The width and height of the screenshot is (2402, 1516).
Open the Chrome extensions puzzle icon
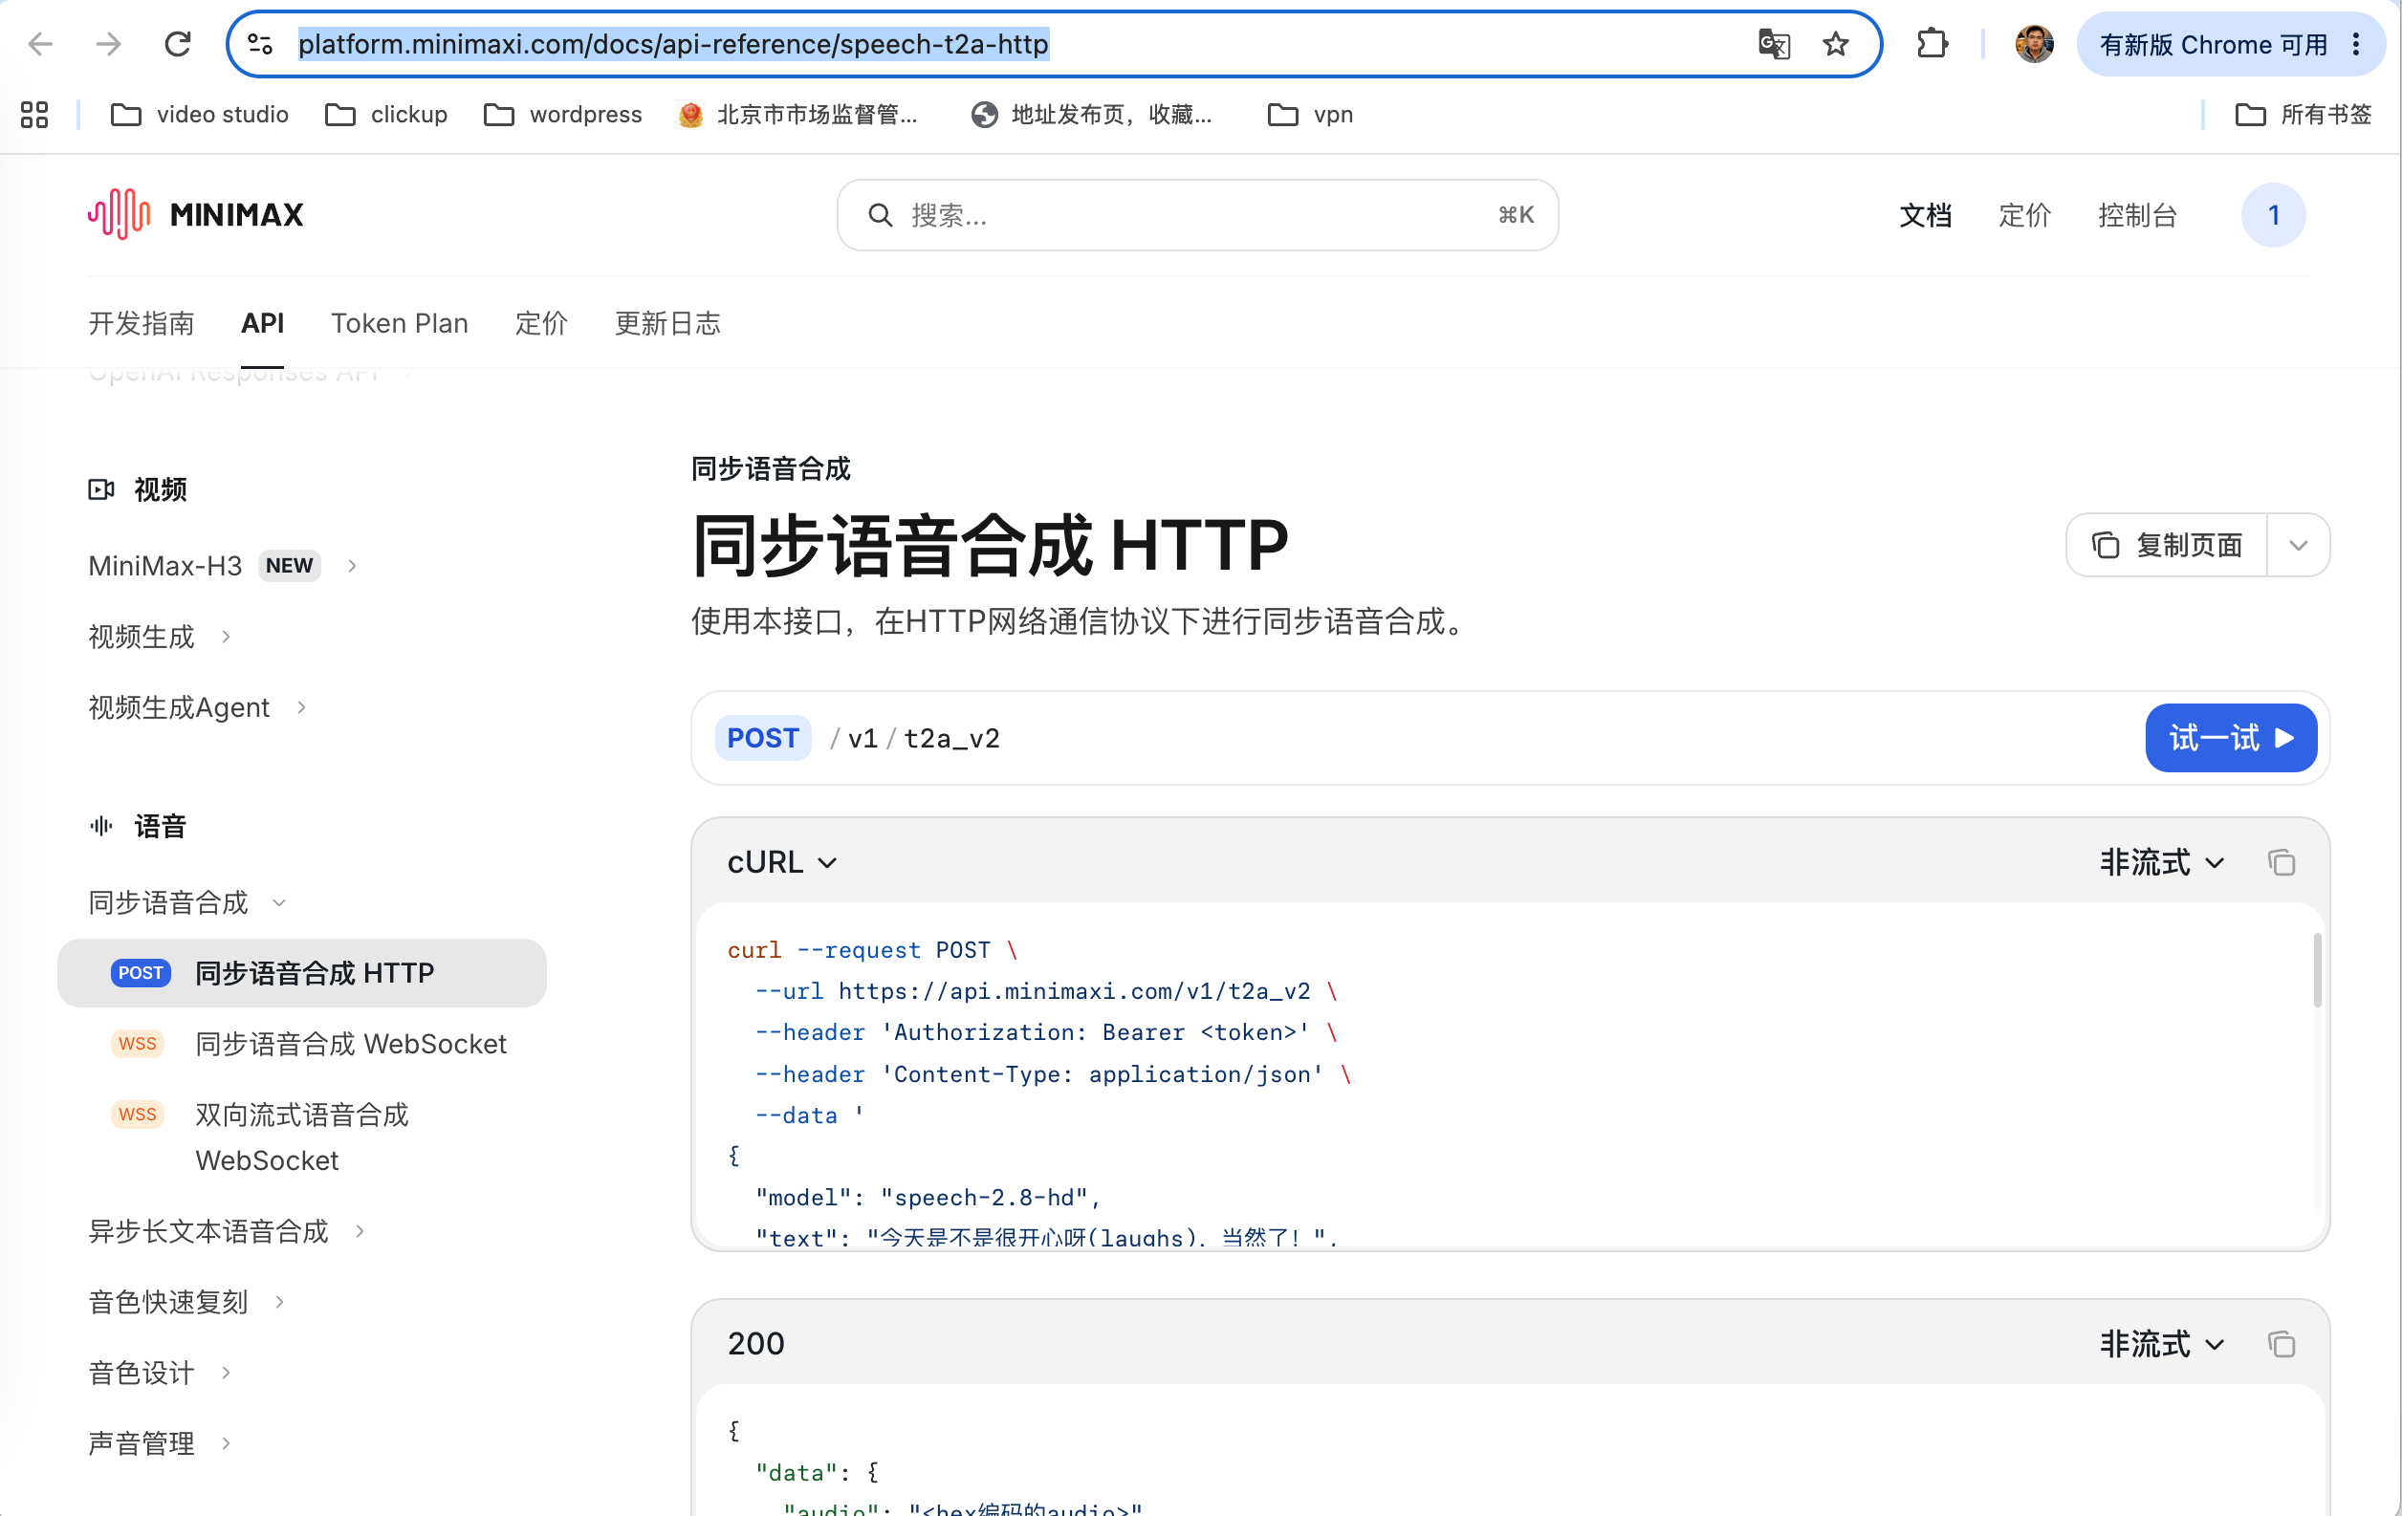point(1933,44)
